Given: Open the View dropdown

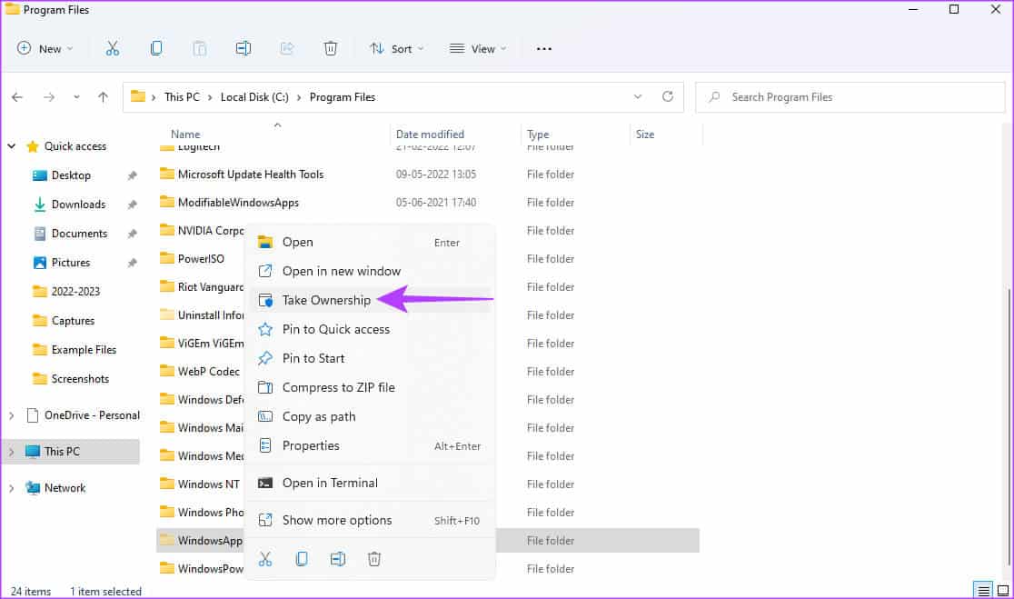Looking at the screenshot, I should click(479, 48).
